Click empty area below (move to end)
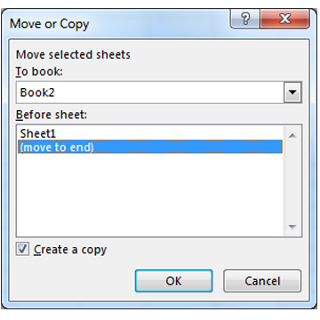Viewport: 320px width, 320px height. 150,194
